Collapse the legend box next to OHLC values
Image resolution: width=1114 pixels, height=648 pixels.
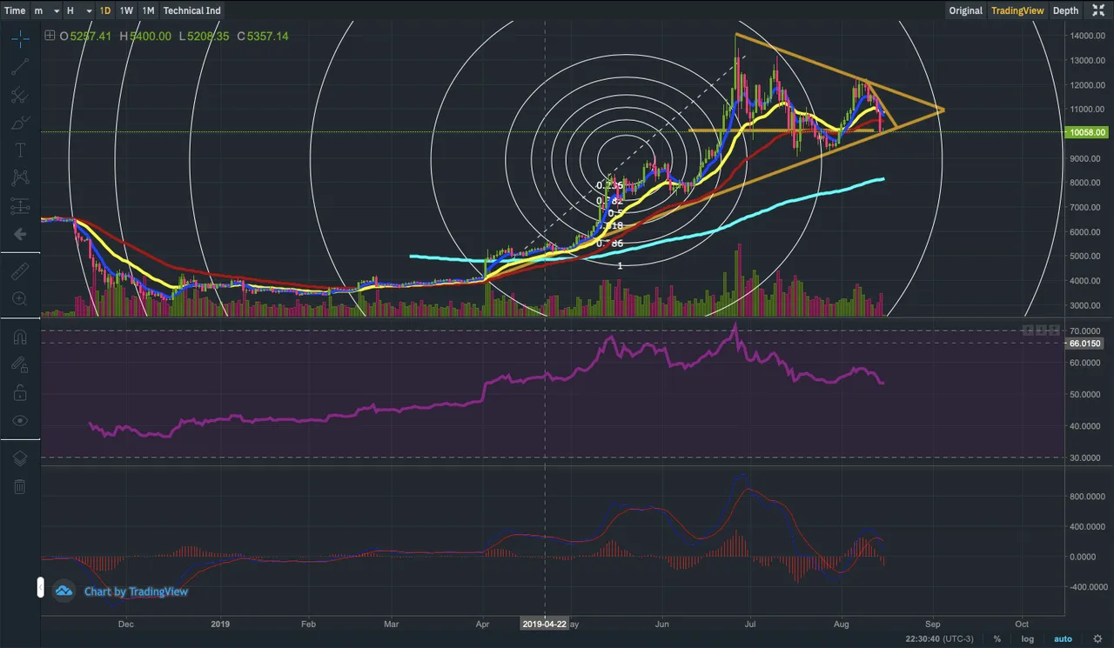tap(50, 36)
